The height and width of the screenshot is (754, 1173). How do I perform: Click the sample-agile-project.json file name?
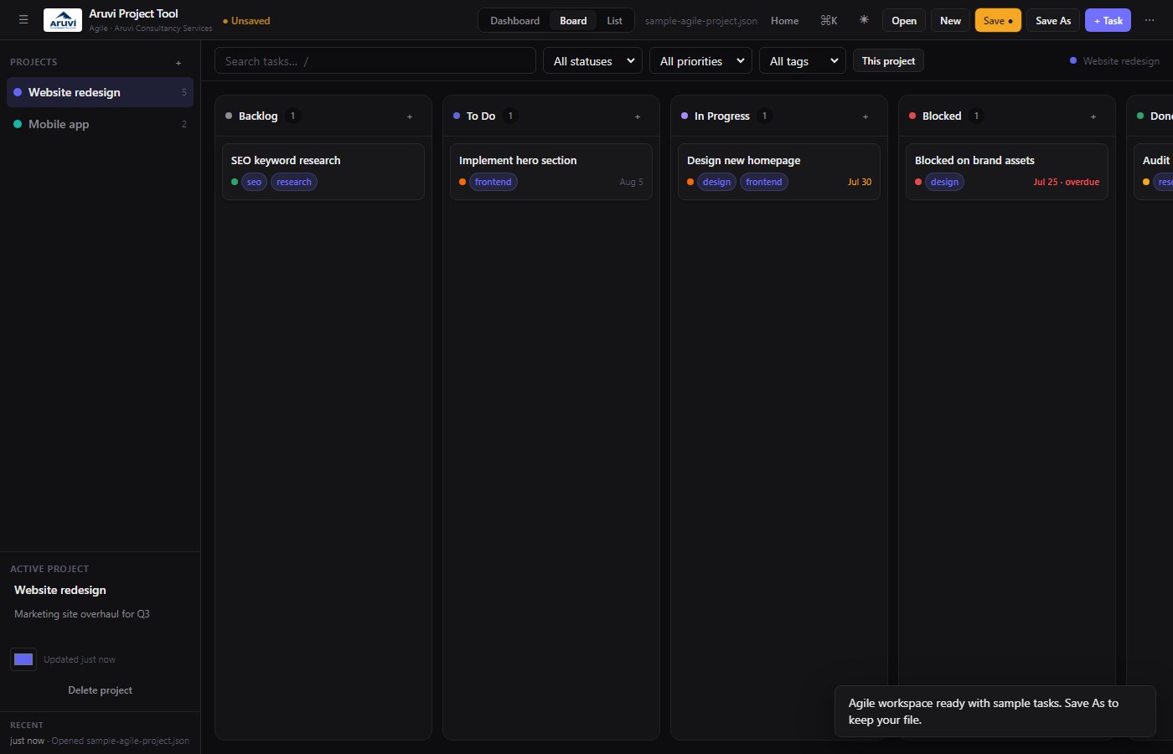701,21
